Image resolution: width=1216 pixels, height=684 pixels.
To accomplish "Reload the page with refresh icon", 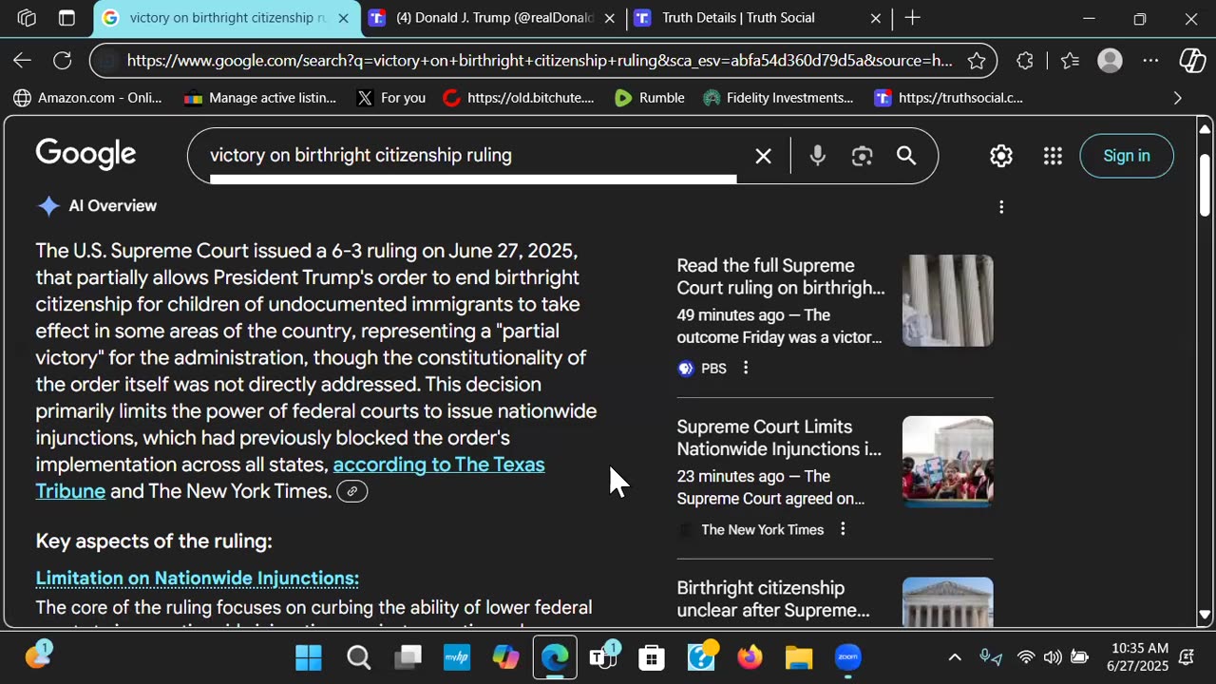I will pos(63,61).
